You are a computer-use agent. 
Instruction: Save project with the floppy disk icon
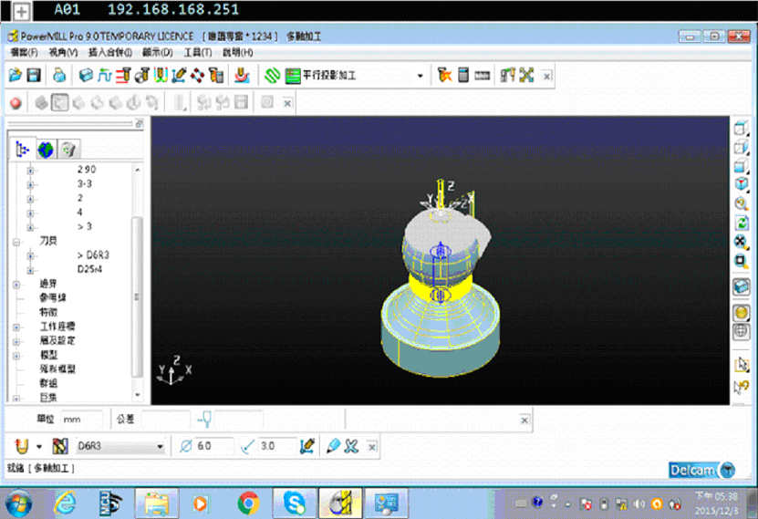[34, 76]
